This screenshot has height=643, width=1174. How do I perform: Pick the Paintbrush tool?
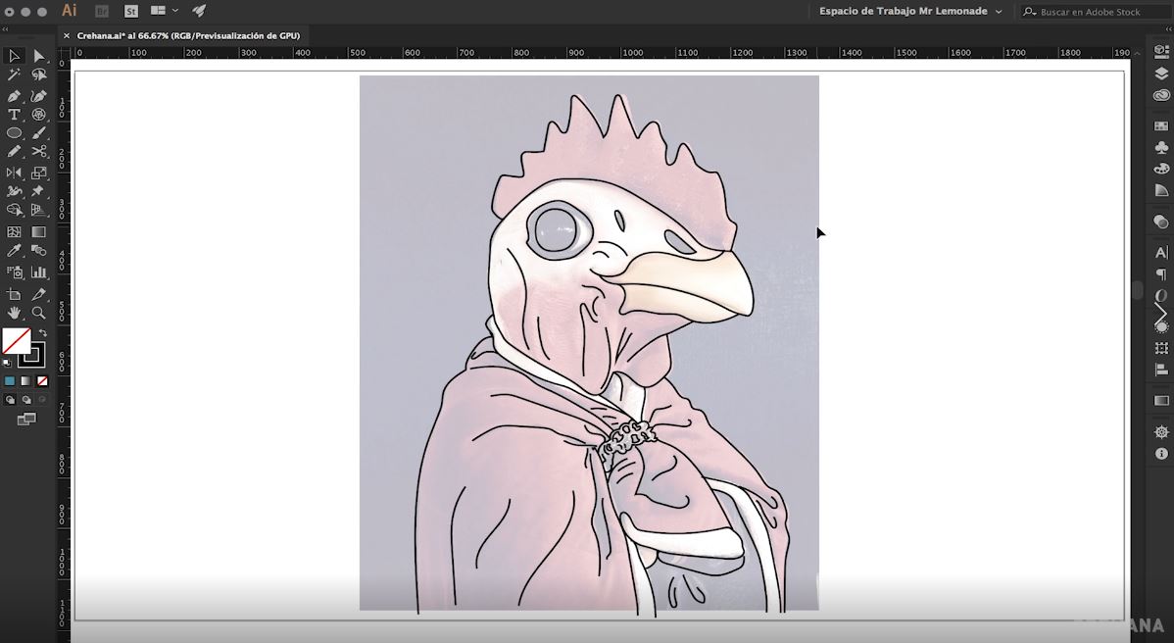click(x=38, y=133)
